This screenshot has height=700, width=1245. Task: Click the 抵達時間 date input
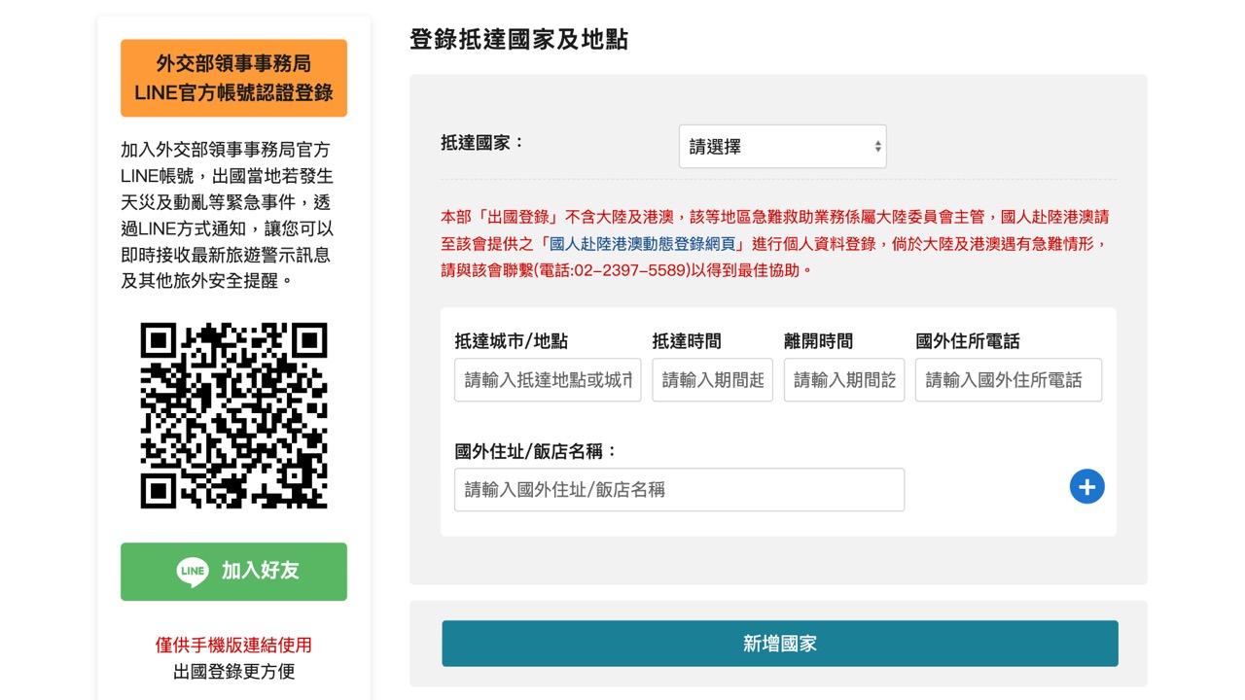(712, 380)
